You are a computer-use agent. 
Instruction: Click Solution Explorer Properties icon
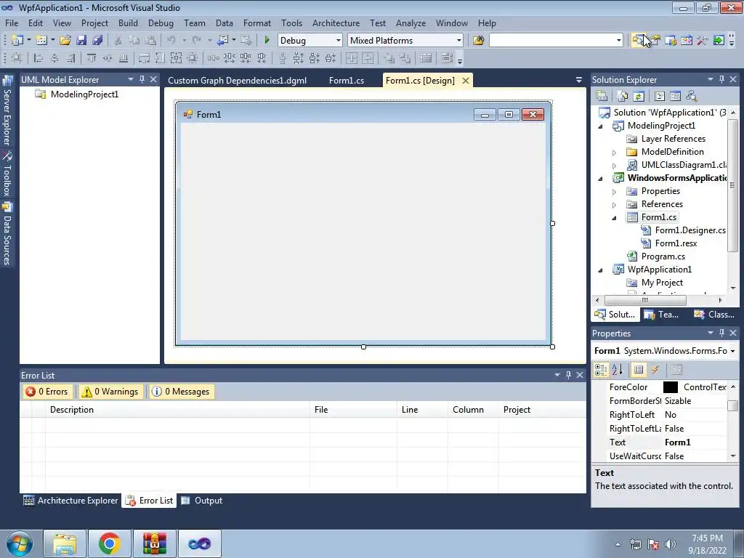[x=602, y=97]
